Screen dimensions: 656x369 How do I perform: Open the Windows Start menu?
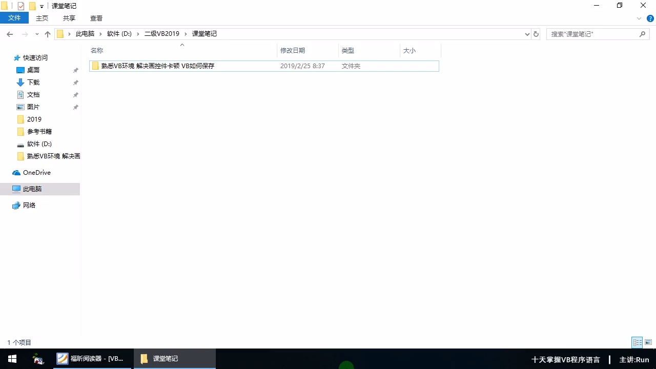(12, 358)
